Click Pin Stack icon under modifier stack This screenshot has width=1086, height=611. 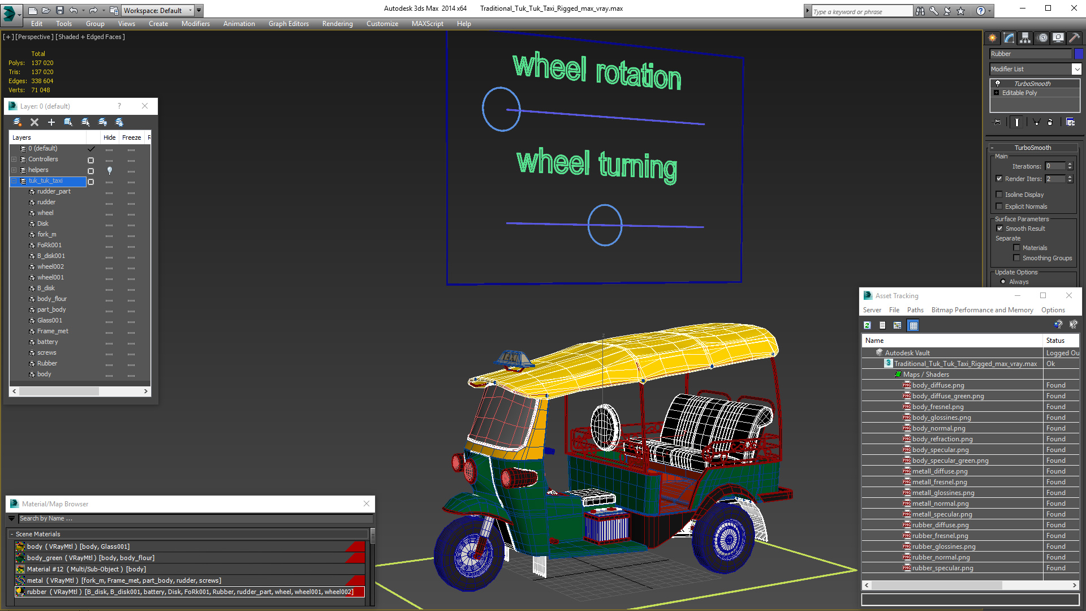(x=997, y=122)
